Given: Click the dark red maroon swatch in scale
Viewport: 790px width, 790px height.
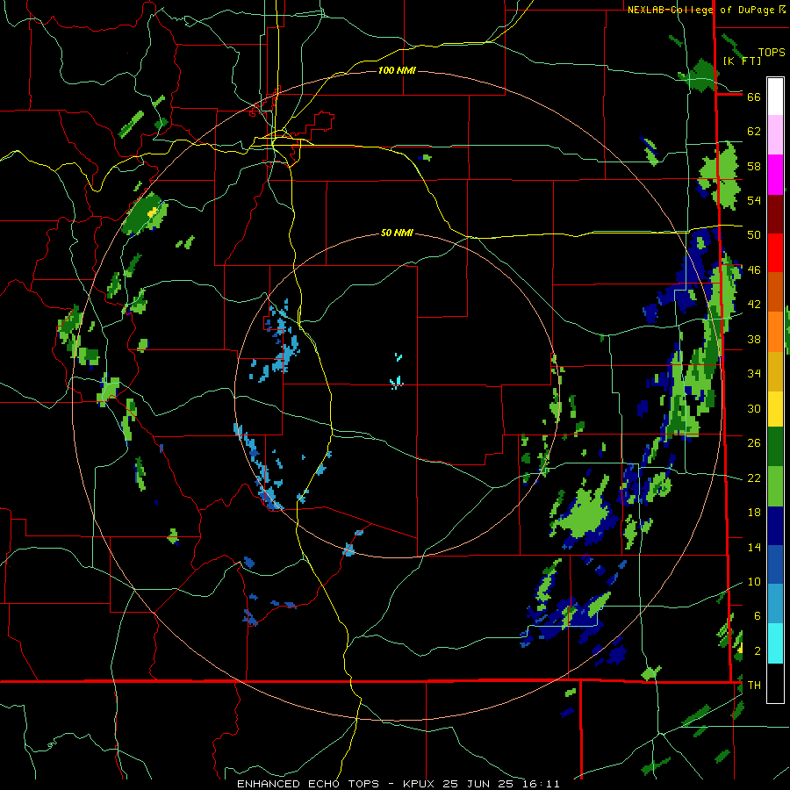Looking at the screenshot, I should click(775, 214).
